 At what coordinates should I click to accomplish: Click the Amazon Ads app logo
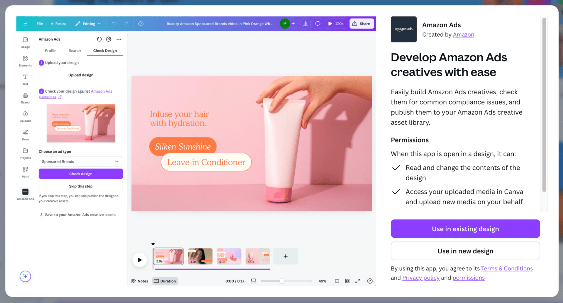click(404, 29)
